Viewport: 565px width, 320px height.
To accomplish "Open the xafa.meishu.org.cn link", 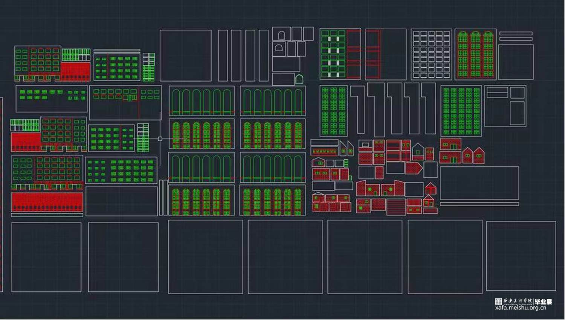I will click(x=521, y=308).
